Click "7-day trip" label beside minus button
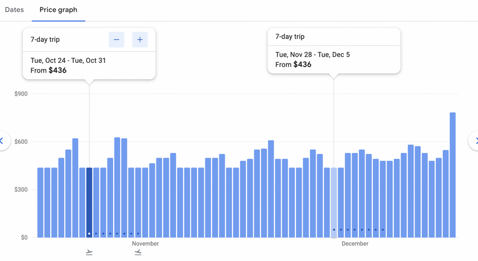478x261 pixels. pyautogui.click(x=45, y=39)
